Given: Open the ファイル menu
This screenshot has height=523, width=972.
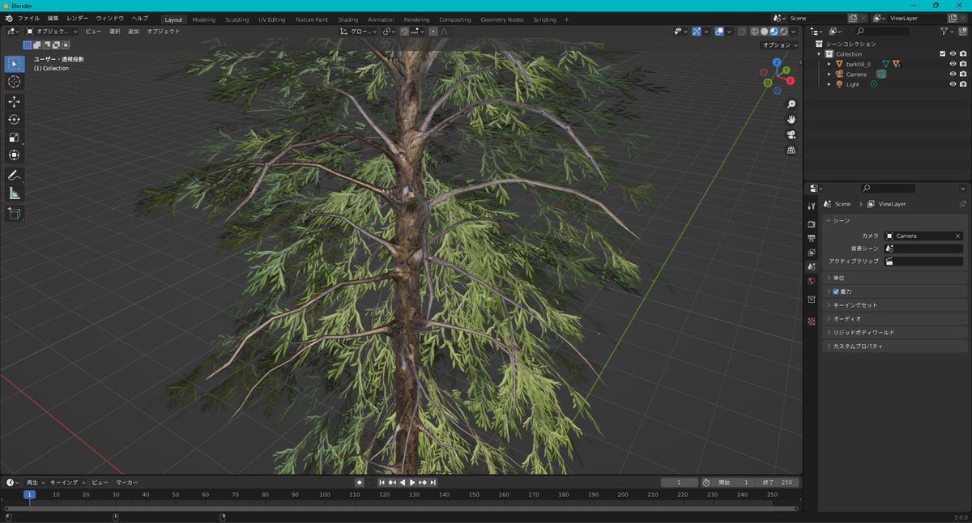Looking at the screenshot, I should [28, 19].
